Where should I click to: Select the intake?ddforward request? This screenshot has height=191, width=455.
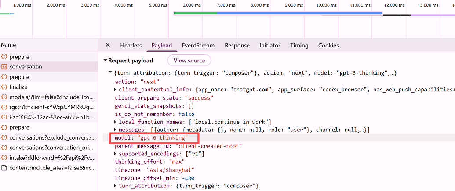[49, 157]
